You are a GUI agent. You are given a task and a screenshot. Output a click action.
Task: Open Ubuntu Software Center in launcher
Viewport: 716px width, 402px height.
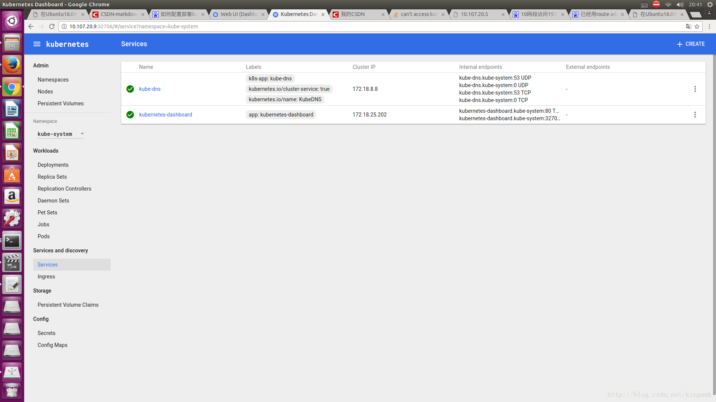tap(12, 175)
